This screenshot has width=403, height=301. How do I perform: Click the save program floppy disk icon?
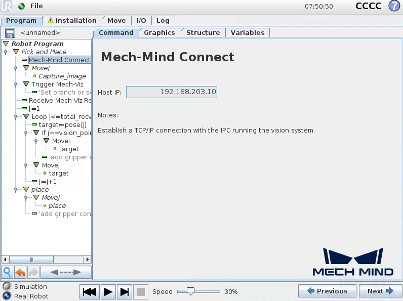point(10,33)
